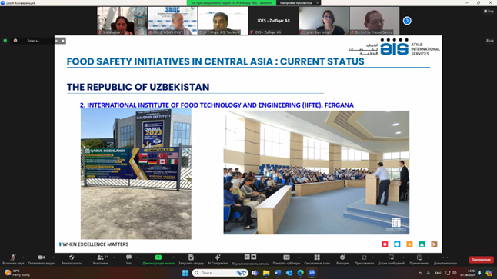Pause recording via top-left indicator

[x=56, y=41]
